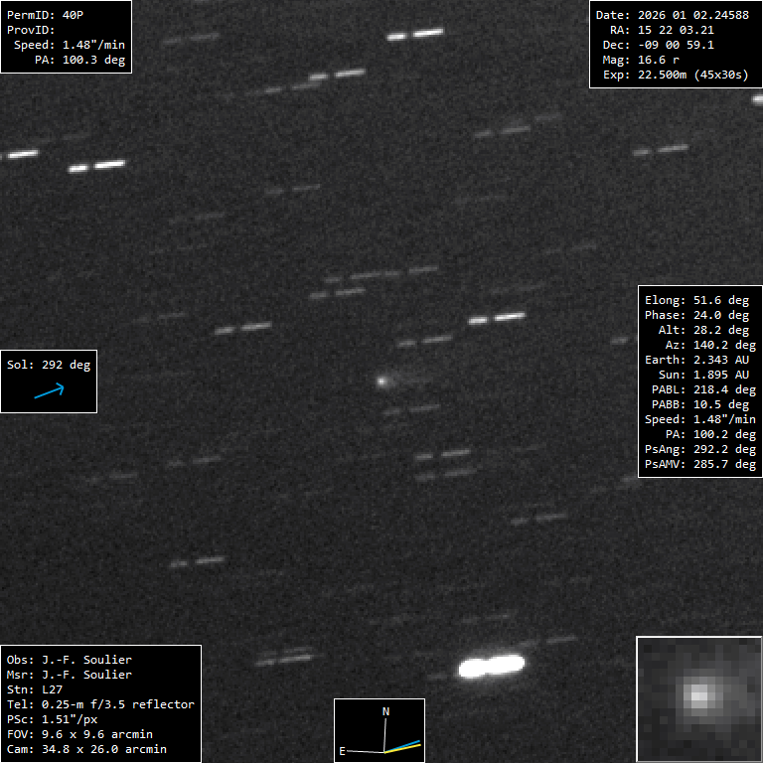Select the N label on compass
This screenshot has width=763, height=763.
click(x=386, y=711)
